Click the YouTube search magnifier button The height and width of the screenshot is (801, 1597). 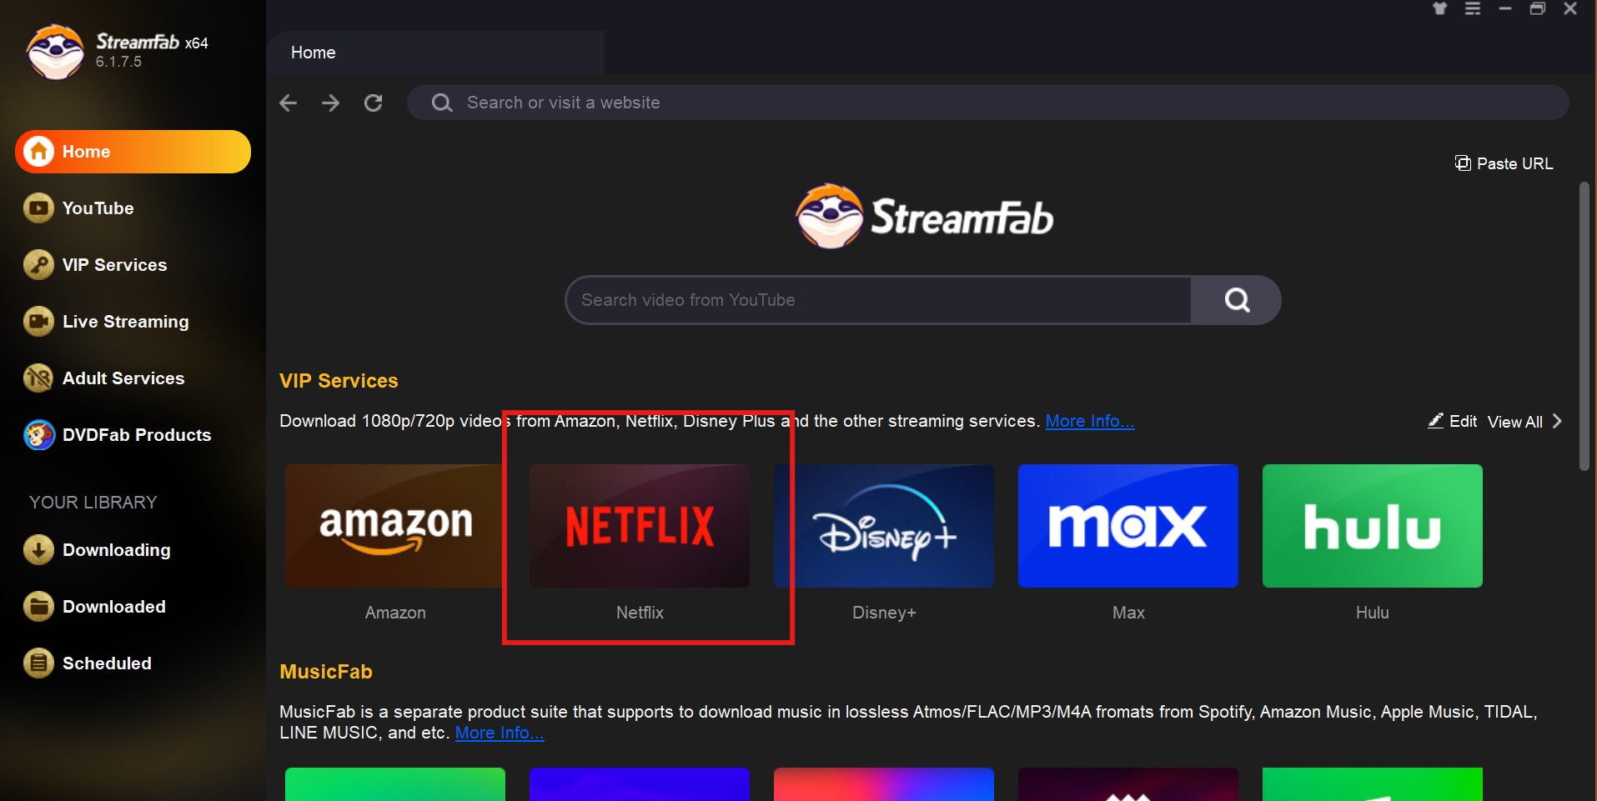tap(1237, 300)
